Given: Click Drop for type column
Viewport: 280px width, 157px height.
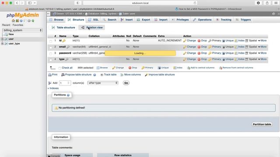Looking at the screenshot, I should click(202, 59).
